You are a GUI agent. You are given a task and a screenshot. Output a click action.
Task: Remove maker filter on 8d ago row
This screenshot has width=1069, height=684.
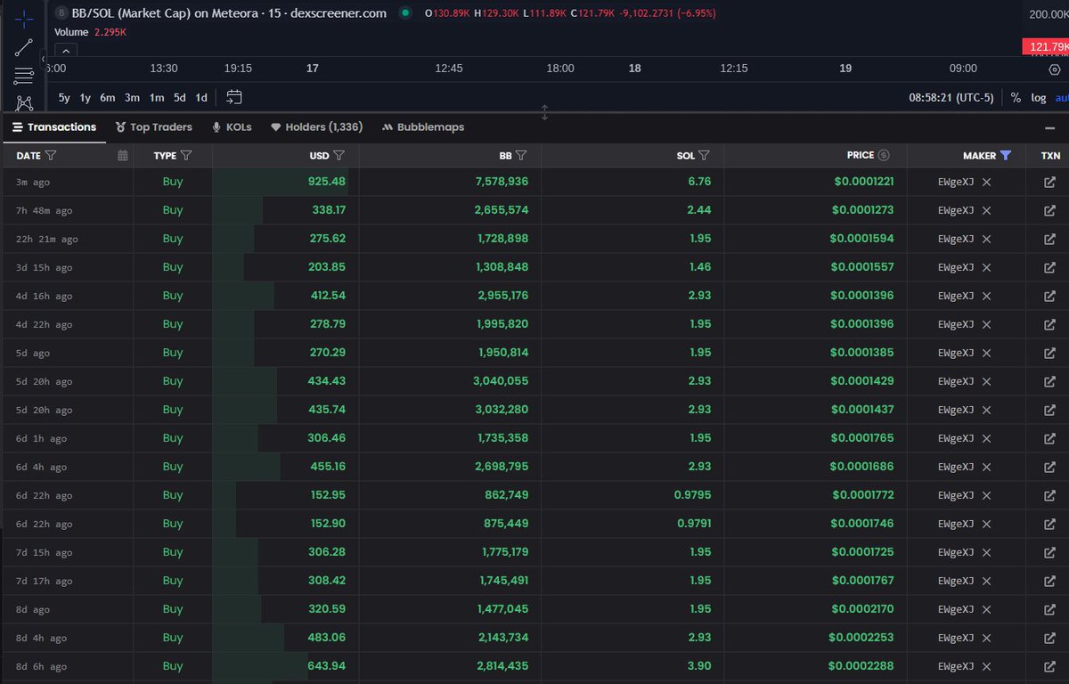point(986,609)
